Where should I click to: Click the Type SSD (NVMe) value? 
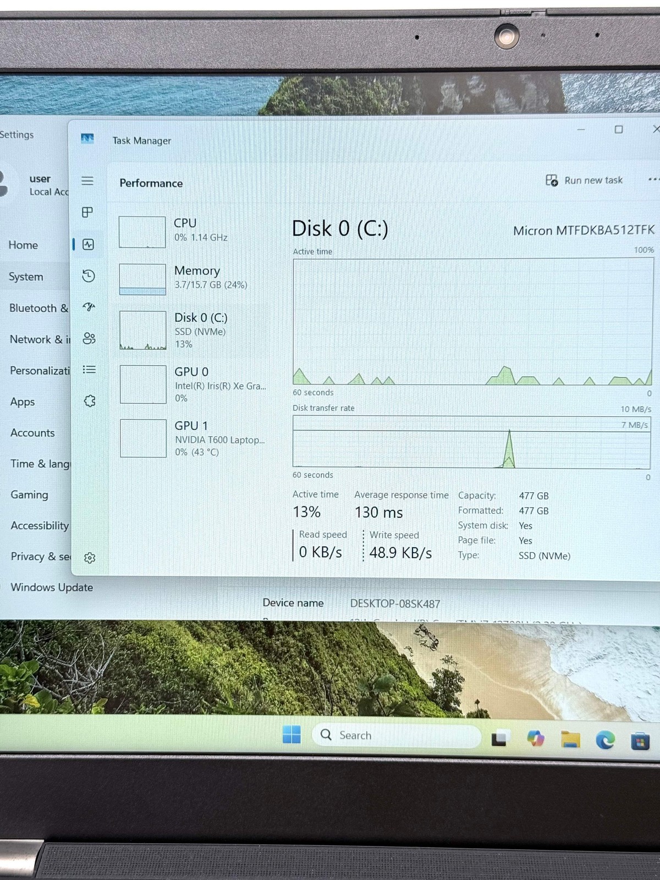544,555
